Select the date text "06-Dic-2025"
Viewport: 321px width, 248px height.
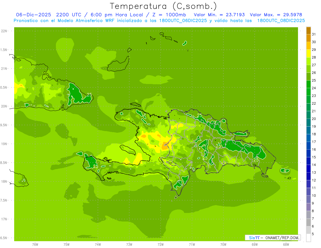(x=34, y=15)
